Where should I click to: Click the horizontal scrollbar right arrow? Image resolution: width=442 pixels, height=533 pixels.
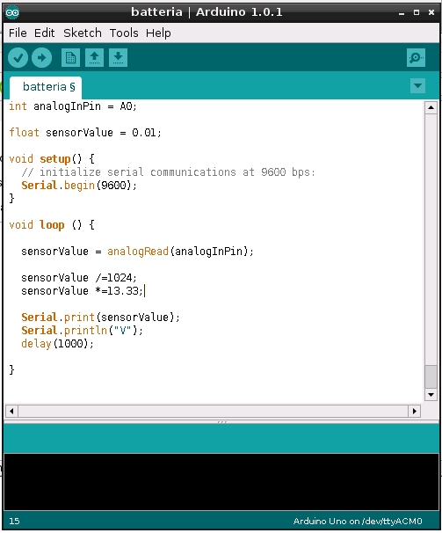(414, 411)
